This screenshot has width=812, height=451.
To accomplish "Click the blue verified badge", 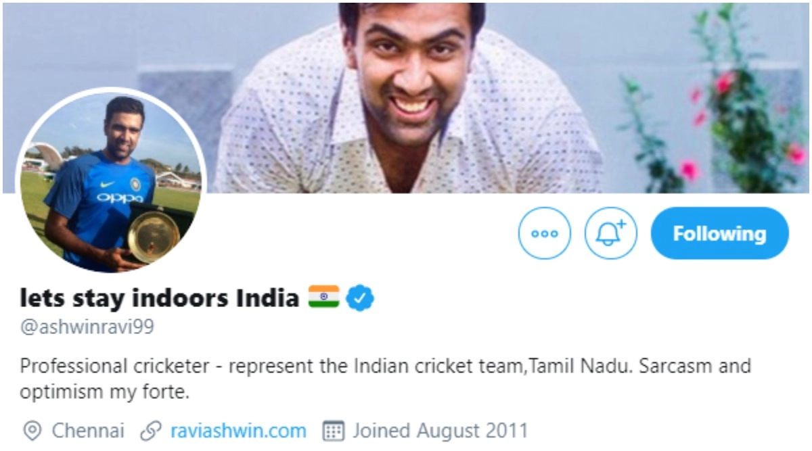I will click(x=361, y=298).
